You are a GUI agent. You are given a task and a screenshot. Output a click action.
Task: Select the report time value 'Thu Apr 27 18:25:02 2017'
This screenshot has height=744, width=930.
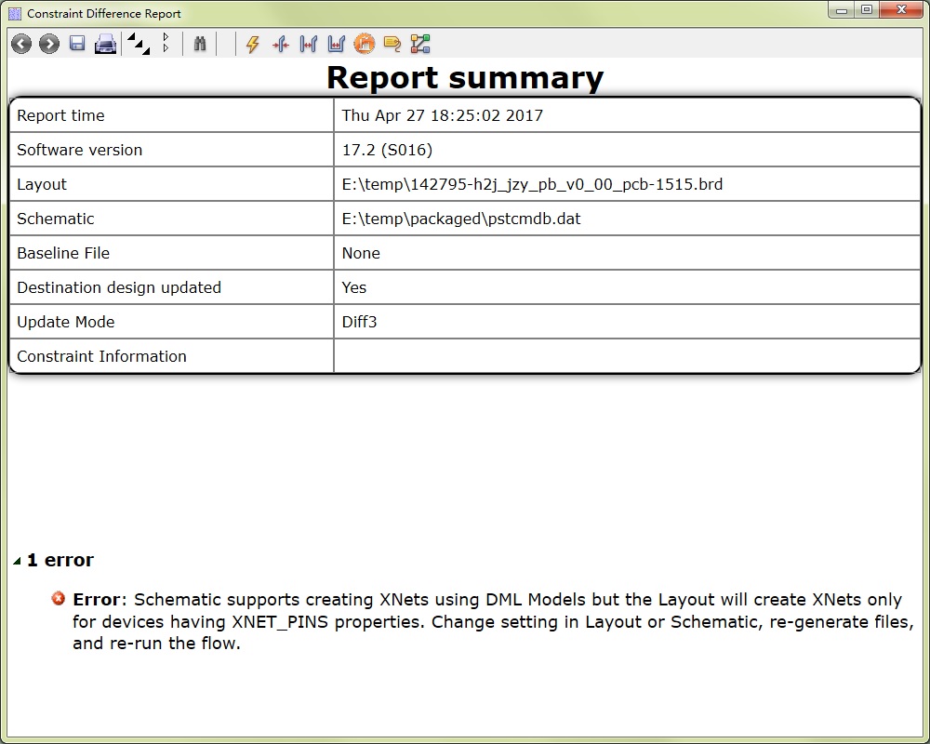click(x=443, y=115)
